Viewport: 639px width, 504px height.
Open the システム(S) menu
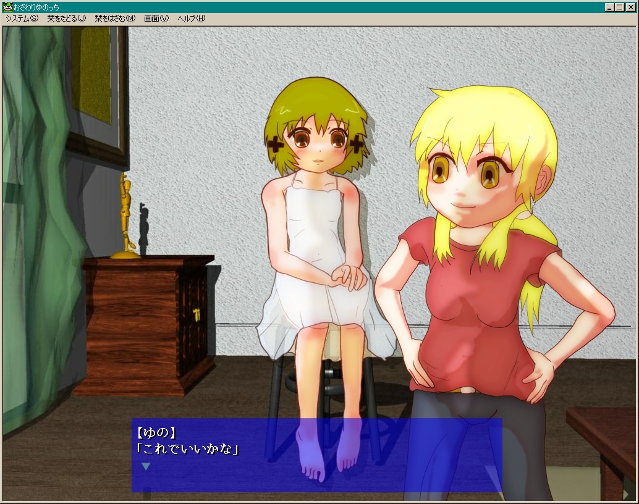click(x=22, y=19)
